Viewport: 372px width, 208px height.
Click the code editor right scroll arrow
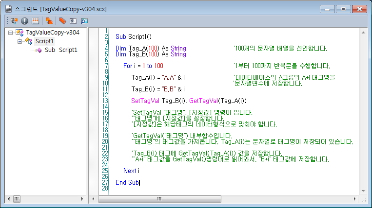click(354, 199)
